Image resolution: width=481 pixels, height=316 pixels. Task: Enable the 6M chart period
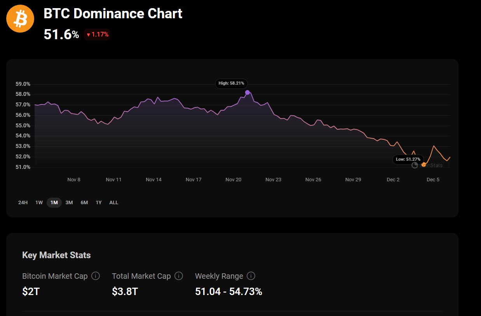(x=84, y=202)
